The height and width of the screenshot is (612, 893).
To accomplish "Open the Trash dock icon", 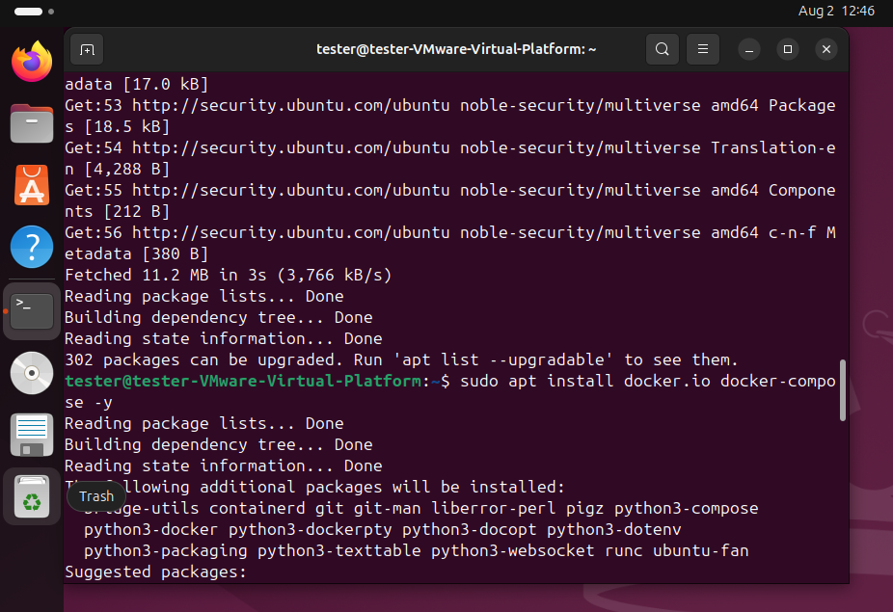I will (x=32, y=497).
